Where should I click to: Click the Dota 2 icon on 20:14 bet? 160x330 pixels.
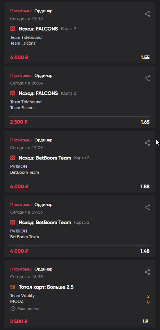[x=13, y=93]
